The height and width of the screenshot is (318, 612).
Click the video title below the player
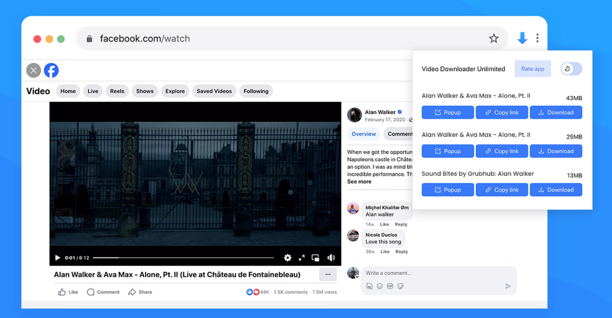click(x=177, y=275)
